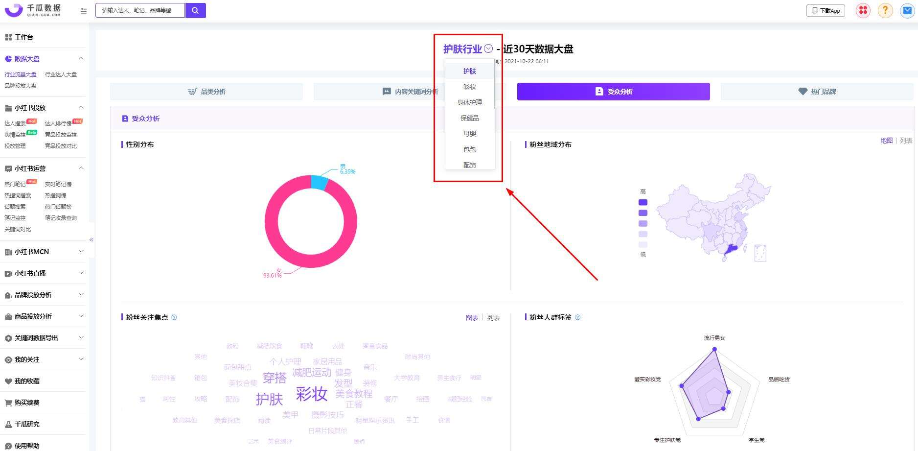Collapse sidebar using double-chevron handle
This screenshot has height=451, width=918.
[91, 240]
